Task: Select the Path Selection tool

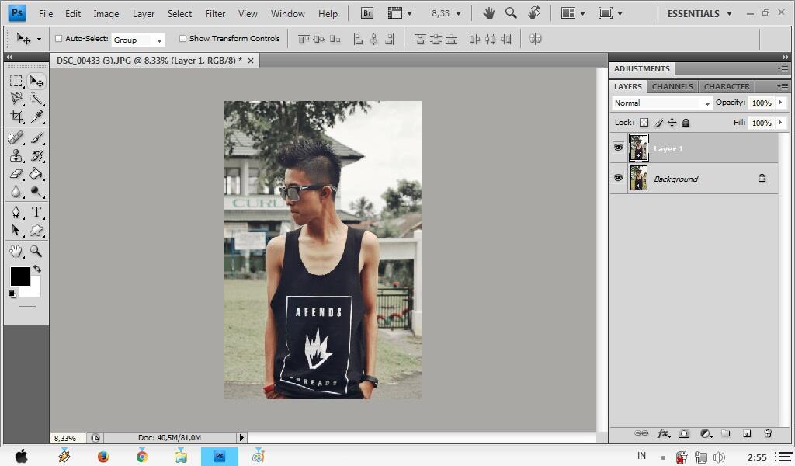Action: coord(16,230)
